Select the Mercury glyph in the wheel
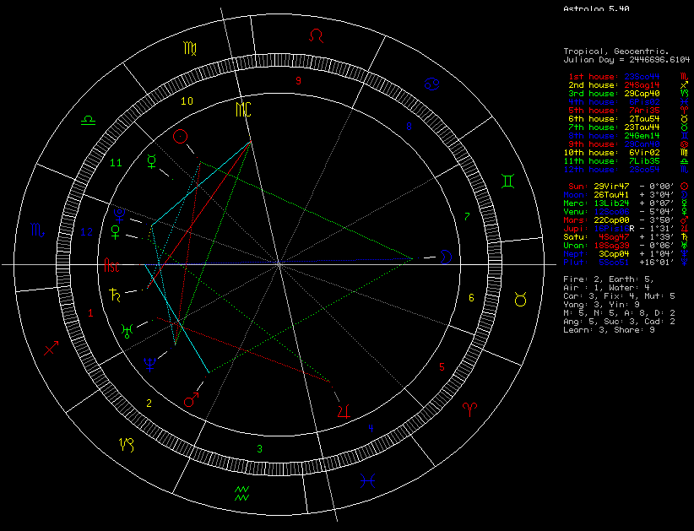This screenshot has width=694, height=531. coord(152,161)
